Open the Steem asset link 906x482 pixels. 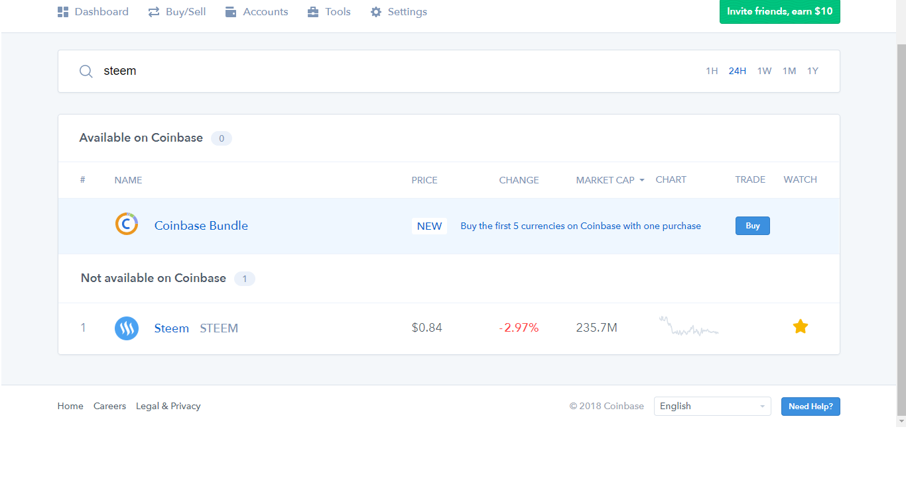172,328
